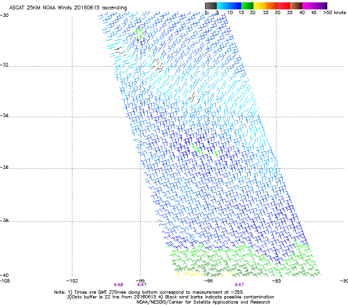Viewport: 348px width, 305px height.
Task: Select the green 15-20 knots legend swatch
Action: coord(247,6)
